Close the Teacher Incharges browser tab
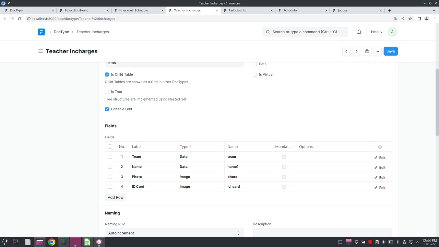This screenshot has width=439, height=247. click(x=217, y=10)
